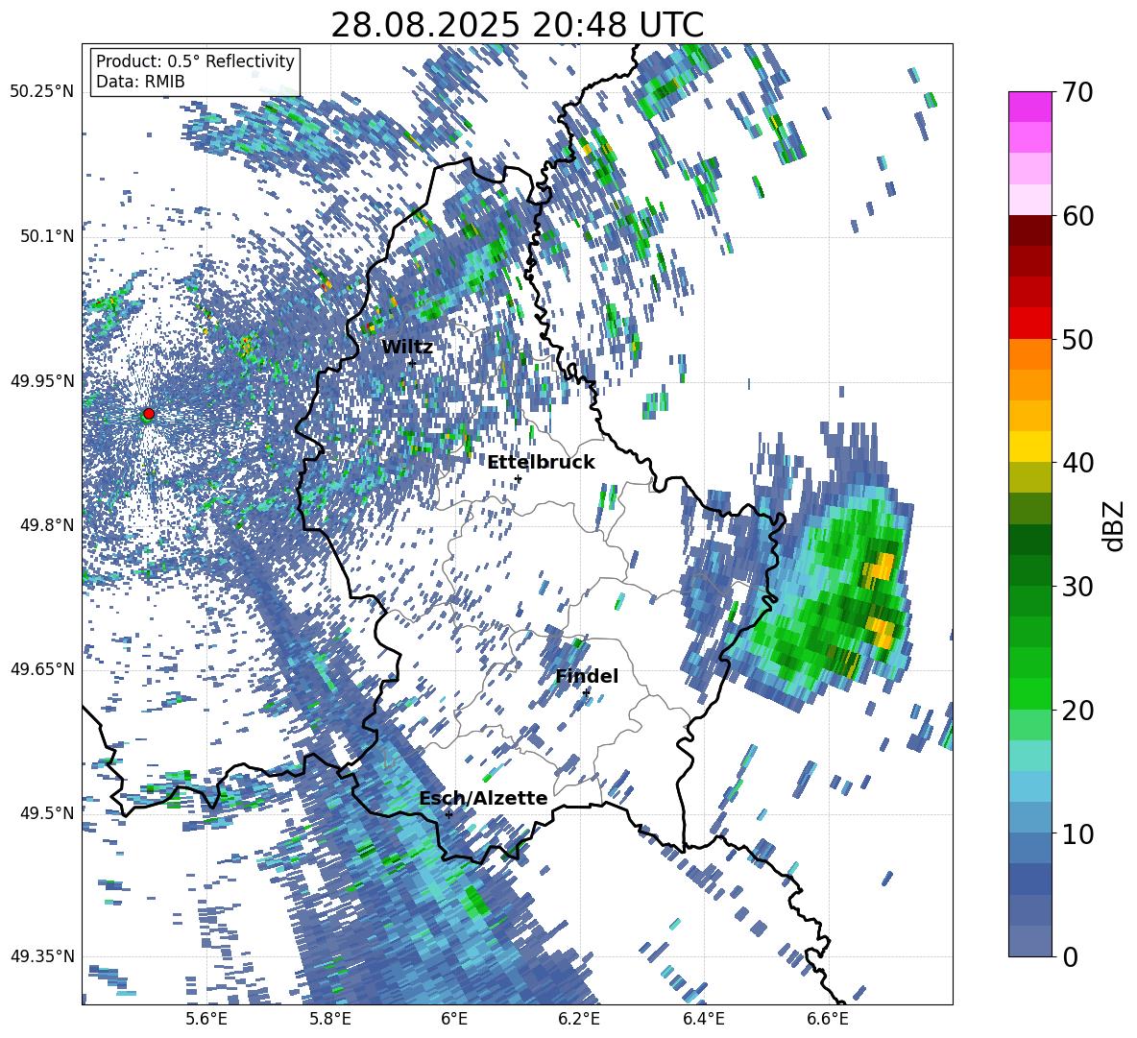Click the 49.8°N latitude tick label
The image size is (1137, 1038).
(47, 525)
